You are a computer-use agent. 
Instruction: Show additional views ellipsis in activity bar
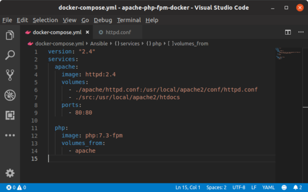pos(10,135)
